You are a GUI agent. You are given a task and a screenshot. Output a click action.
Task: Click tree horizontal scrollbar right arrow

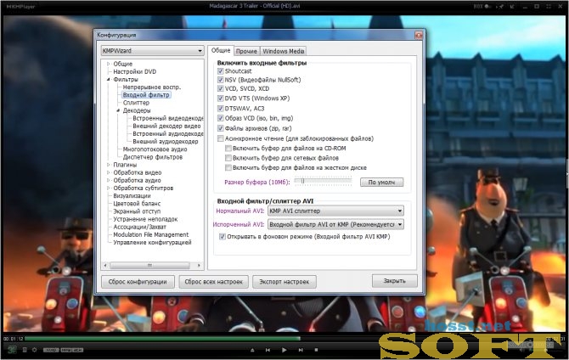pos(199,266)
